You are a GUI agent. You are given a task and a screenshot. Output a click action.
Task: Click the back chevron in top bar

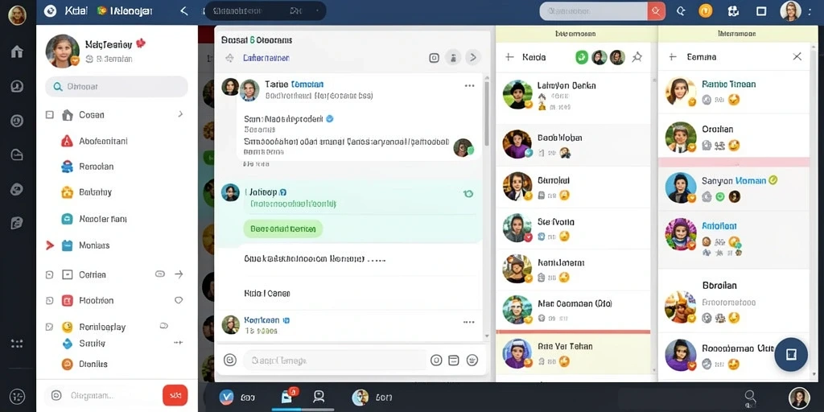(184, 10)
